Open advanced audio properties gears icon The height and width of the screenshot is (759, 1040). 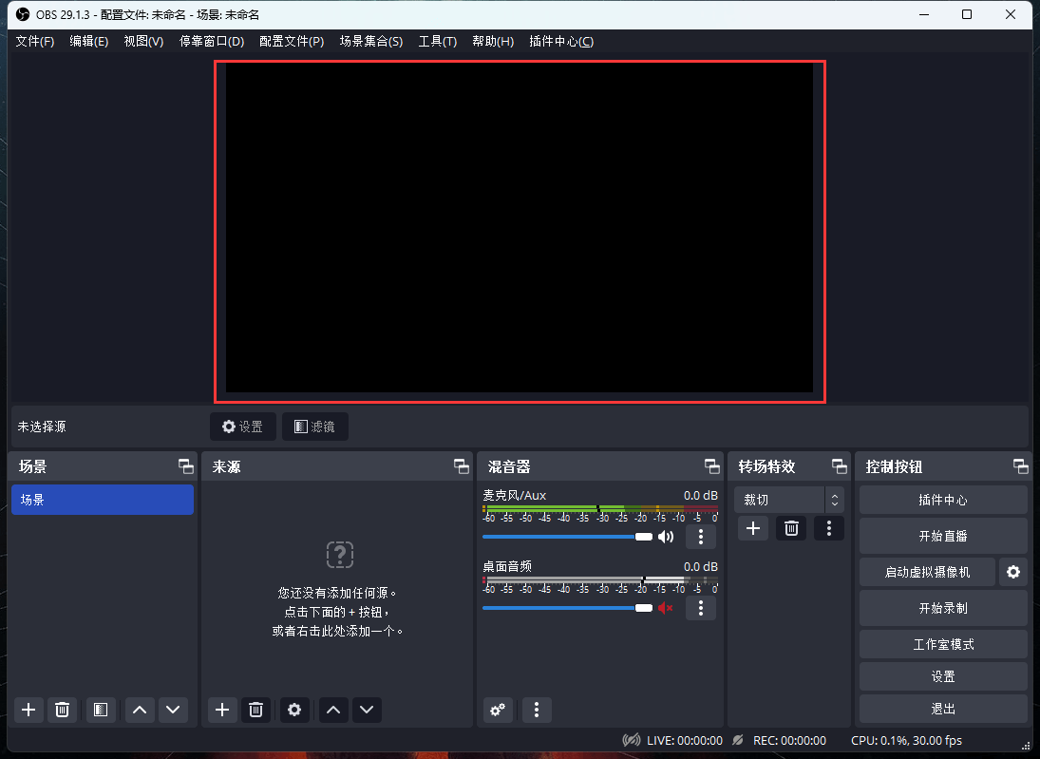498,710
